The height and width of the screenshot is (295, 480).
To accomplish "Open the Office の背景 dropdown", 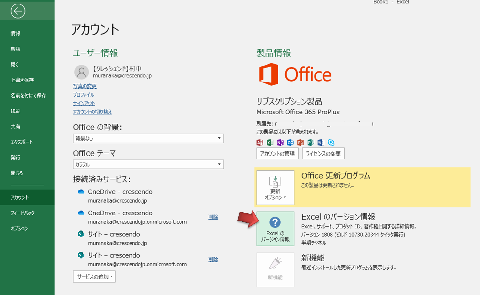I will coord(148,138).
